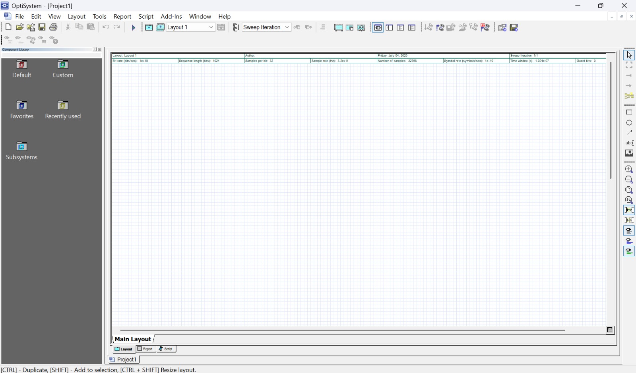Expand the Sweep Iteration dropdown
The image size is (636, 373).
(287, 27)
